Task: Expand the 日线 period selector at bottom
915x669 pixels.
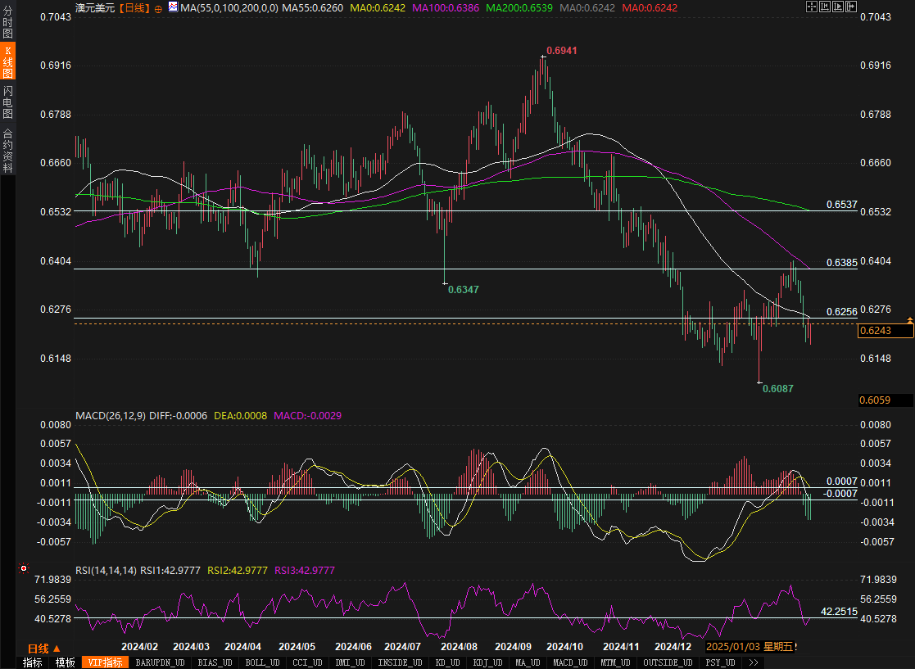Action: pos(44,648)
